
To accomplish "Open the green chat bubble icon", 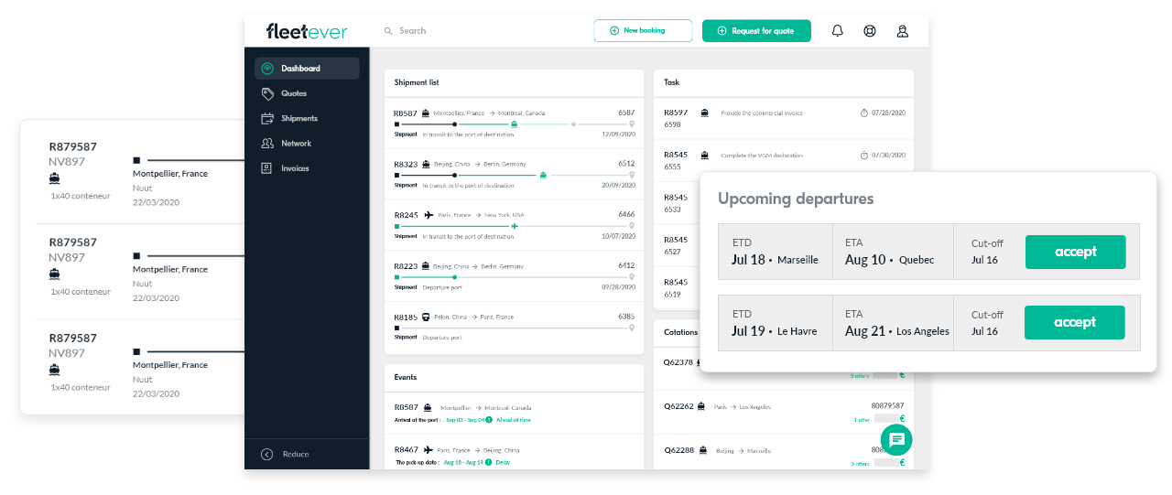I will [896, 440].
